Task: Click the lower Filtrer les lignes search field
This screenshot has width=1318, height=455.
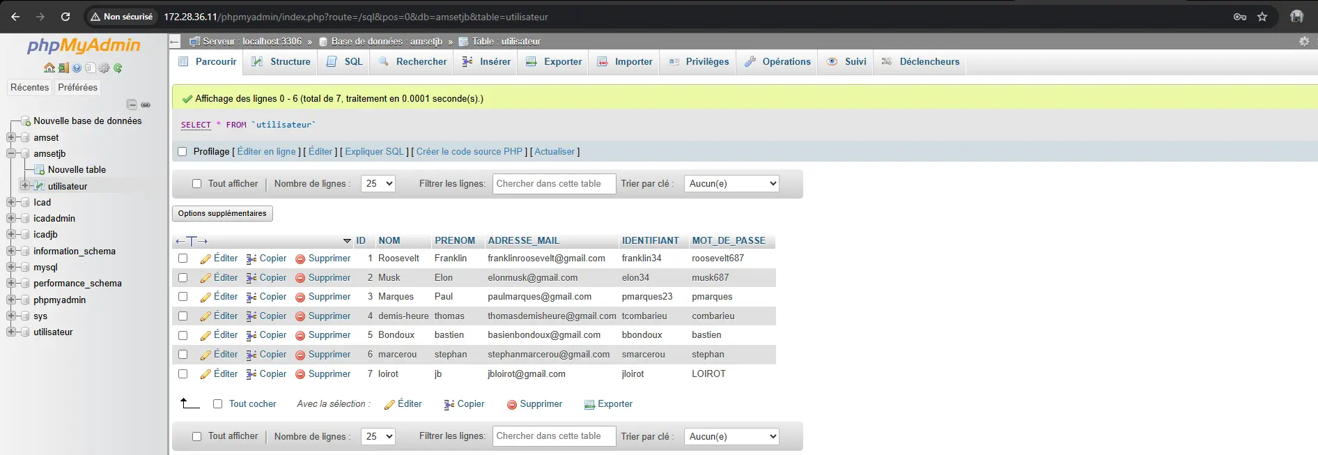Action: tap(554, 437)
